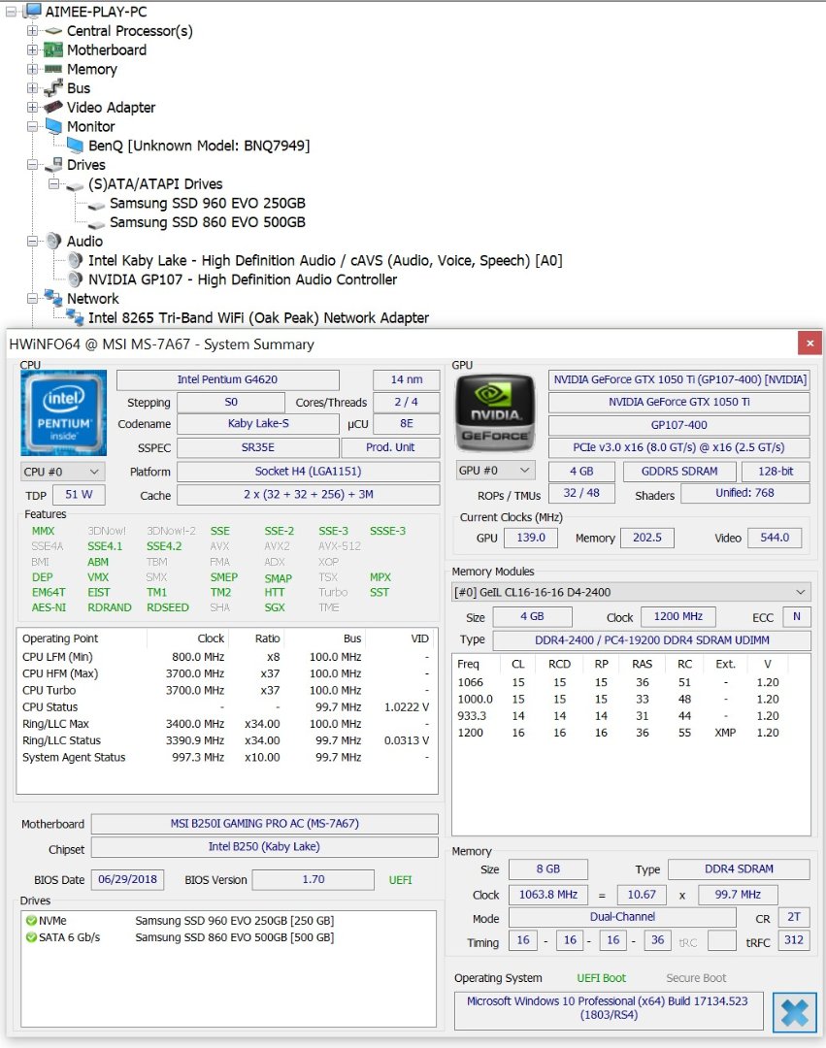Open the GPU #0 selector dropdown
Screen dimensions: 826x1048
point(495,471)
